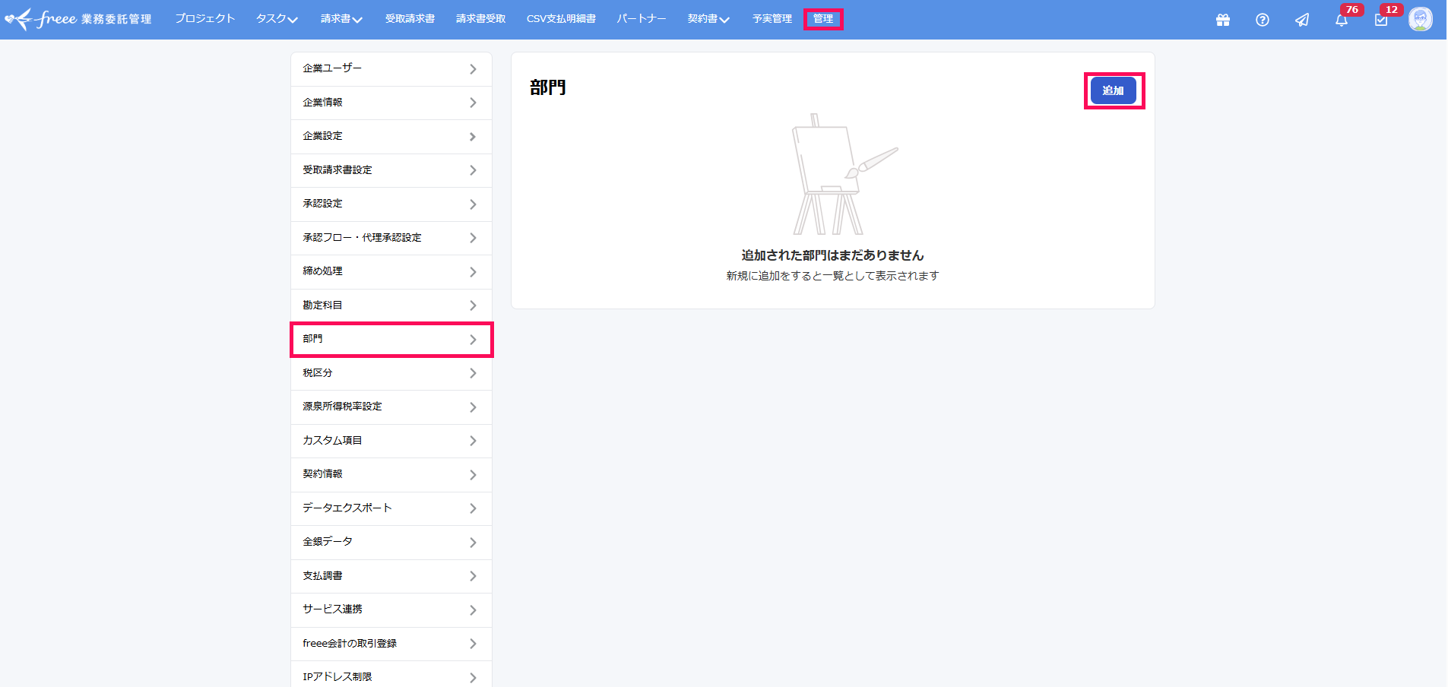Click the 追加 button to add department

1114,90
